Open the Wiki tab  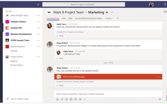click(x=70, y=19)
